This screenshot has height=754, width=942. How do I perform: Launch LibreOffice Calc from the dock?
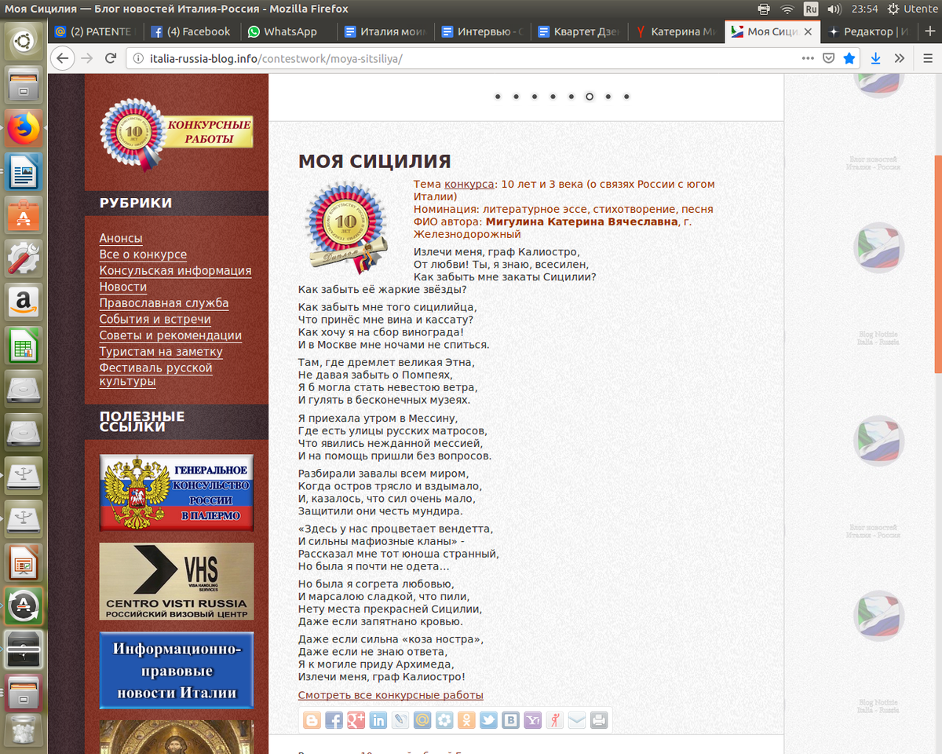(24, 344)
